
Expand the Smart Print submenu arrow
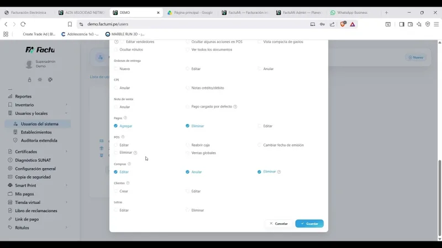click(x=66, y=185)
